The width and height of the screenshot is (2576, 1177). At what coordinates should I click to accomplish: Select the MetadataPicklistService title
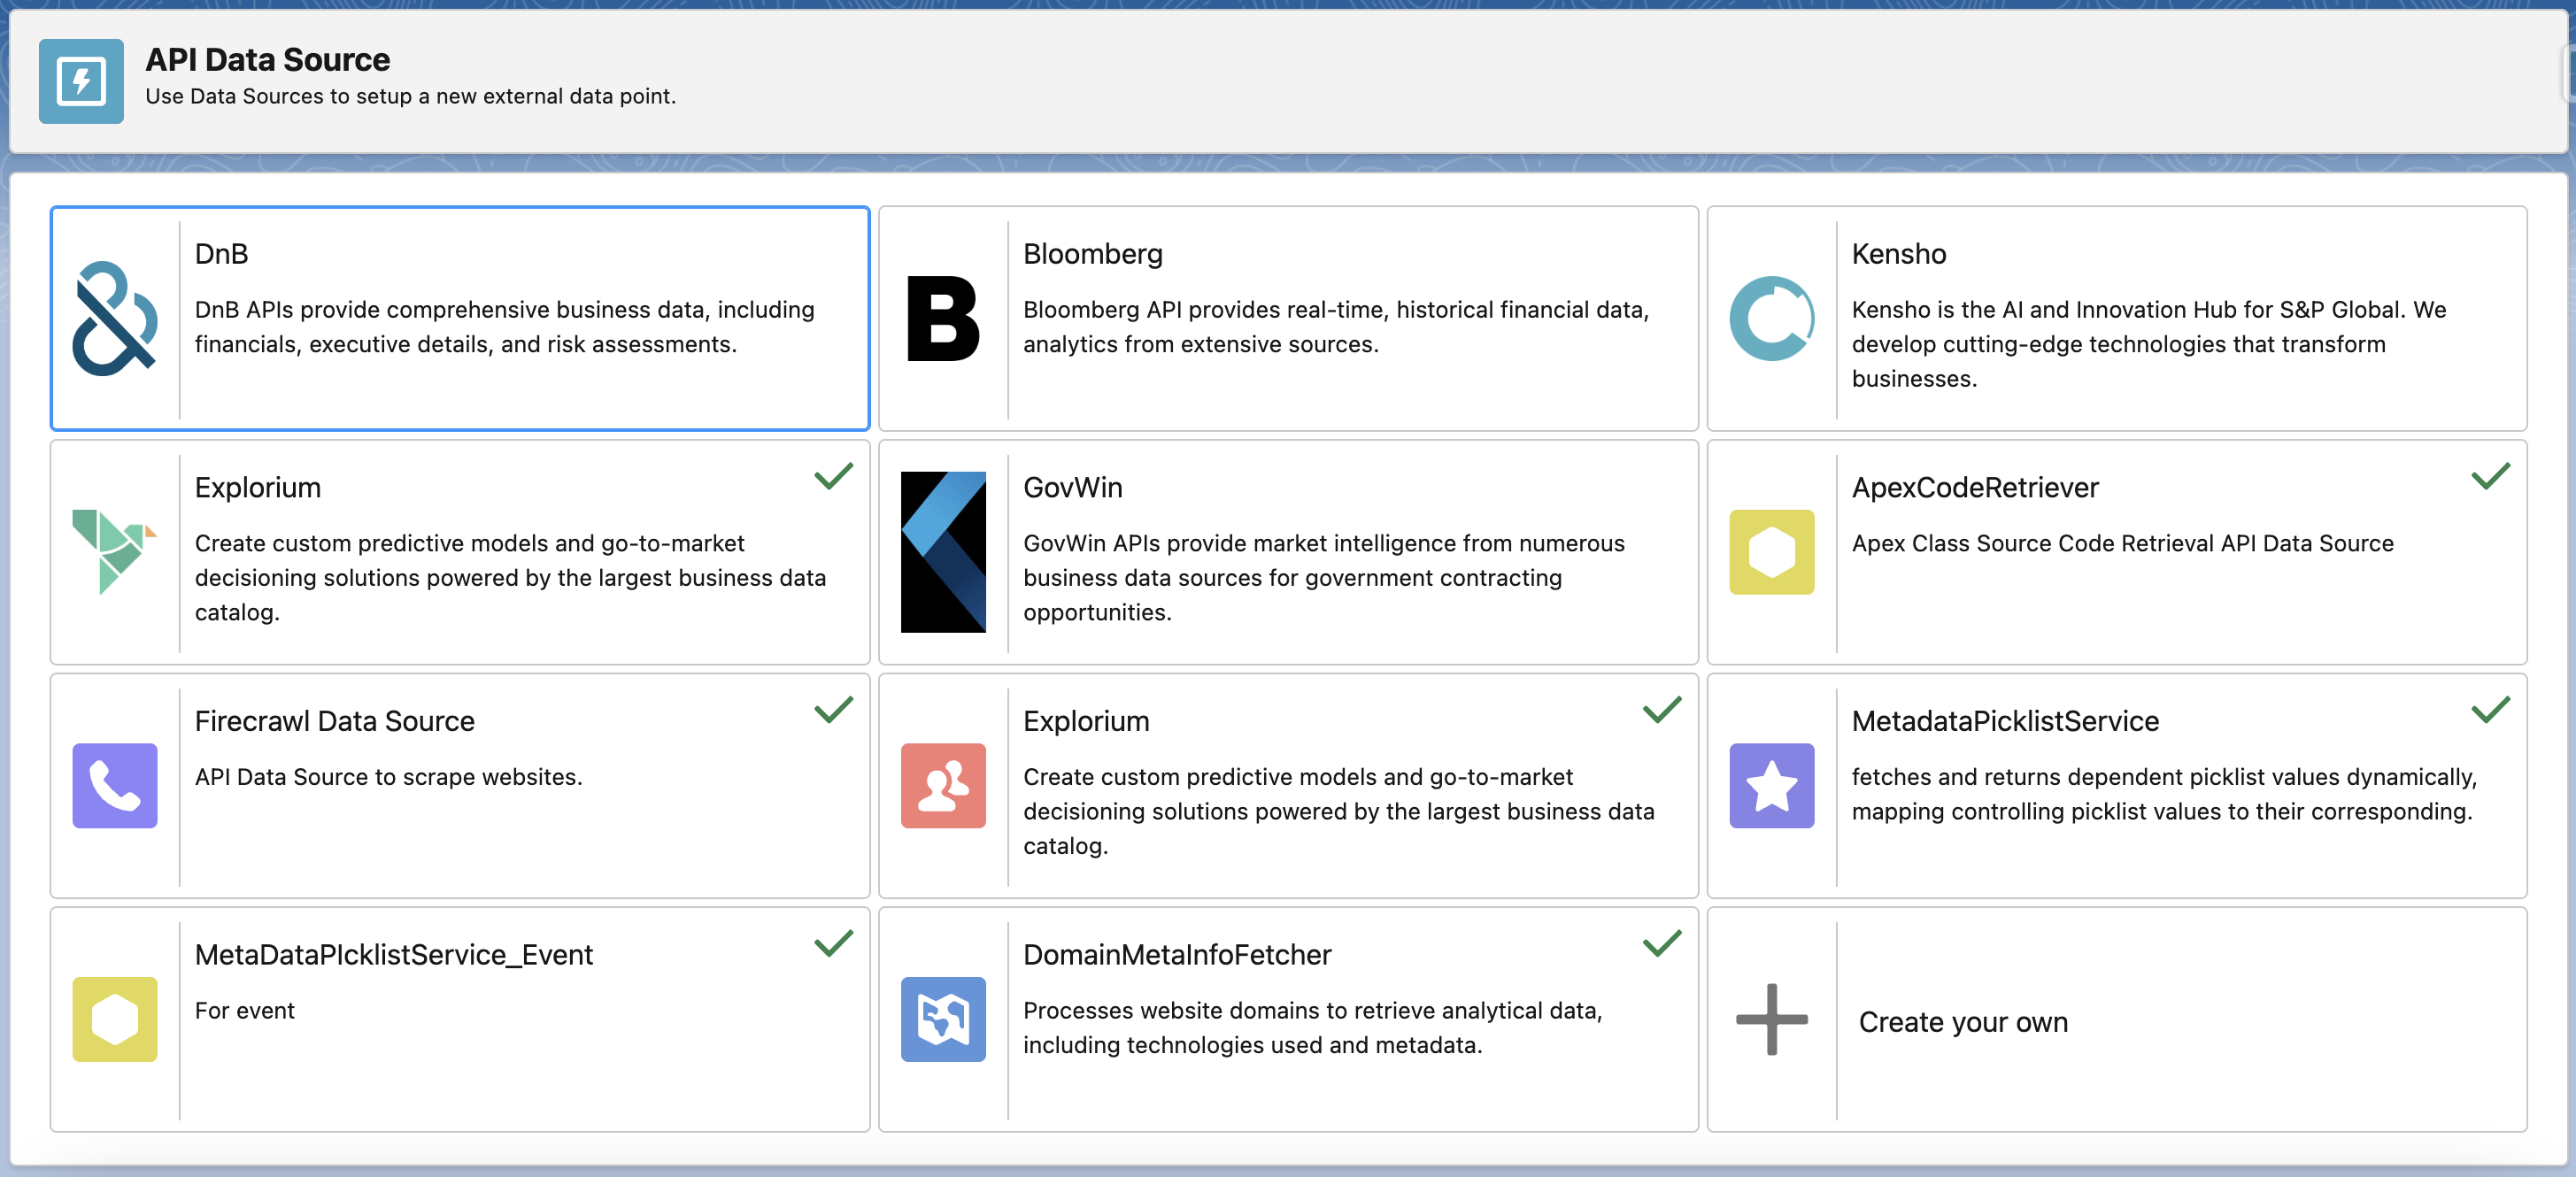click(x=2005, y=721)
